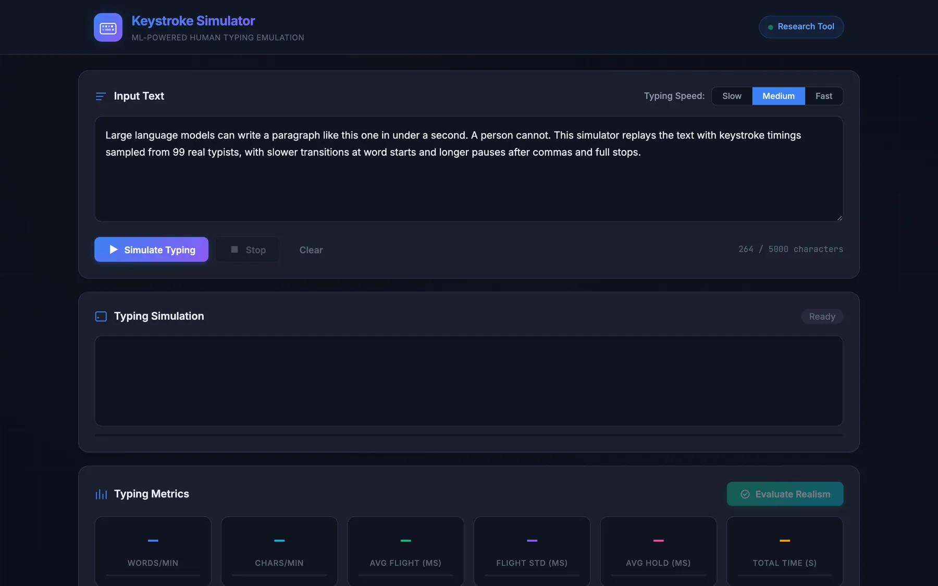Click the AVG HOLD (MS) metric card
Viewport: 938px width, 586px height.
[658, 551]
